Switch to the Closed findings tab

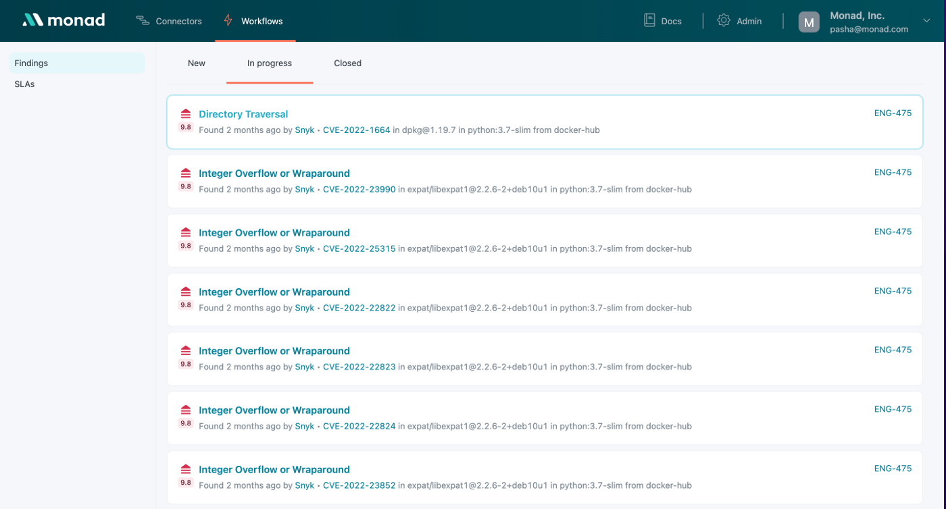347,63
